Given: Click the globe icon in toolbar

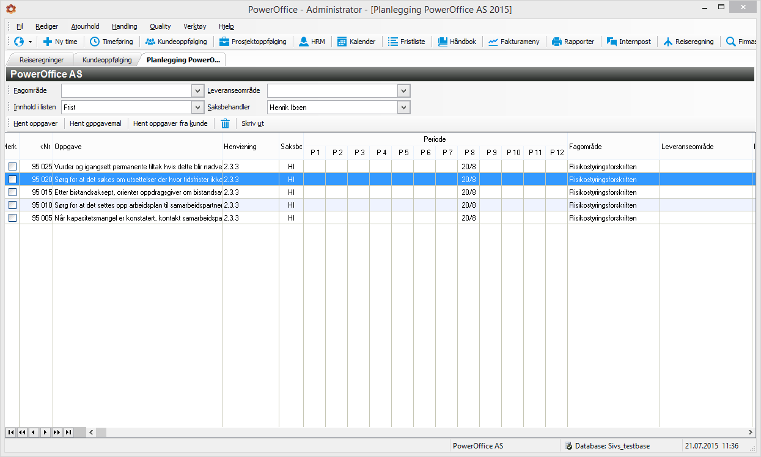Looking at the screenshot, I should click(19, 42).
